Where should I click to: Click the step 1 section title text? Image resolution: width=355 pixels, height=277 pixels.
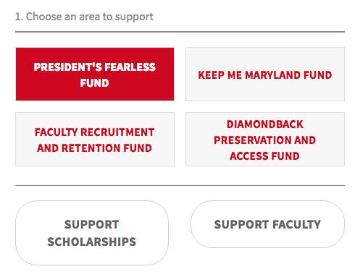[84, 17]
